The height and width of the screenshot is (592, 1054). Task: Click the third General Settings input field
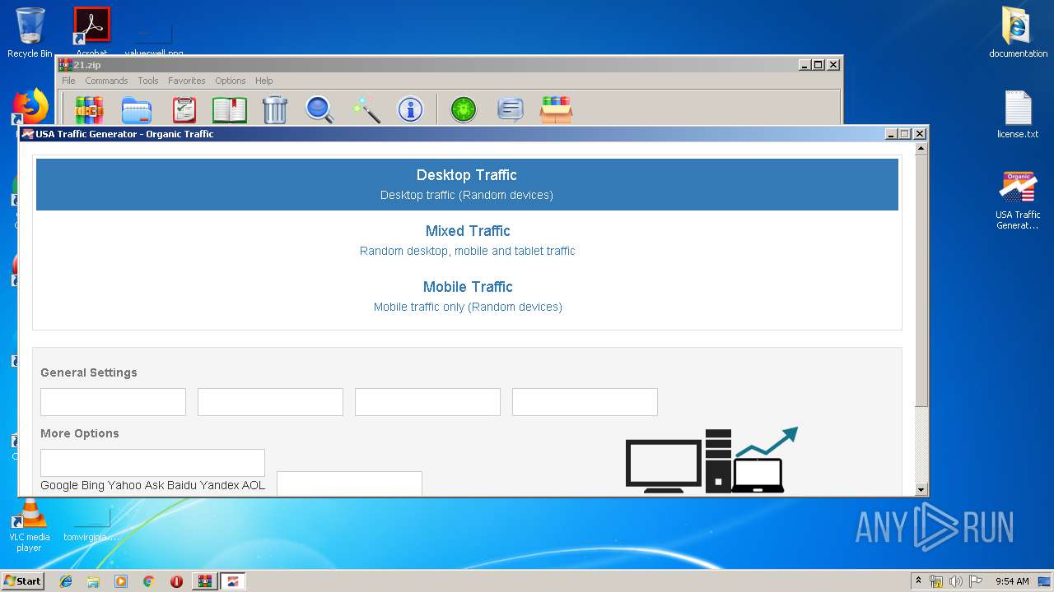[x=427, y=402]
